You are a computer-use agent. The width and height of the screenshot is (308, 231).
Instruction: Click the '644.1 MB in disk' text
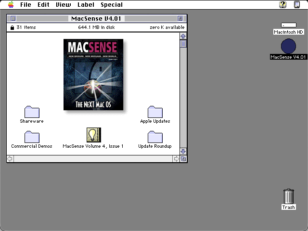pos(96,27)
